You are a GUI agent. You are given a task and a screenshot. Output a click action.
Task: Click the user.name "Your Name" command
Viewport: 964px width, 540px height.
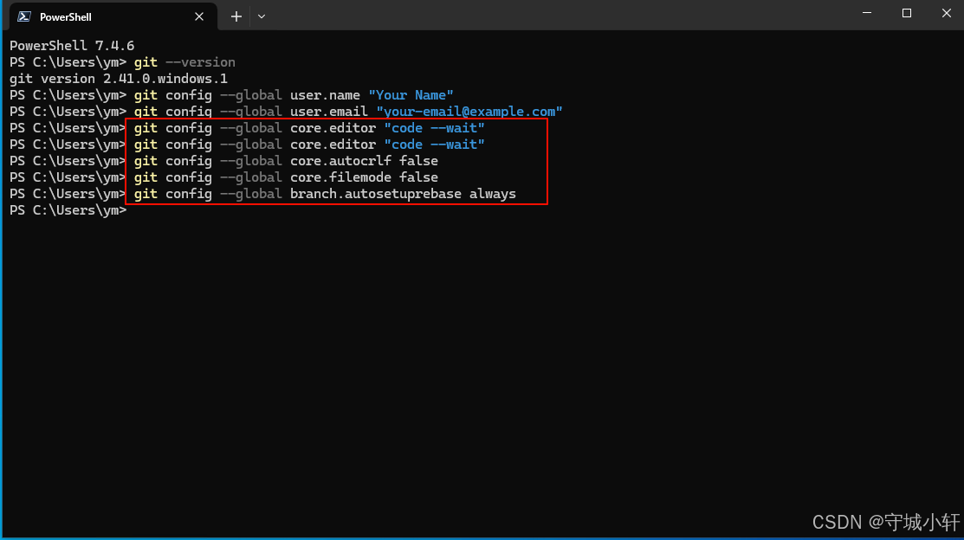click(x=231, y=95)
